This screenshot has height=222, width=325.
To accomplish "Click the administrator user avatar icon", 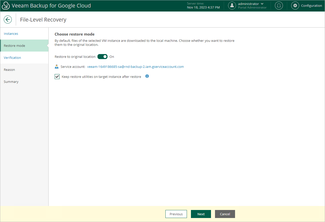I will click(x=232, y=6).
